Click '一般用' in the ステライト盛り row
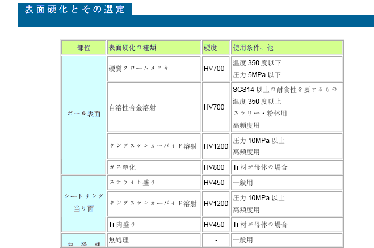This screenshot has height=248, width=374. tap(242, 183)
